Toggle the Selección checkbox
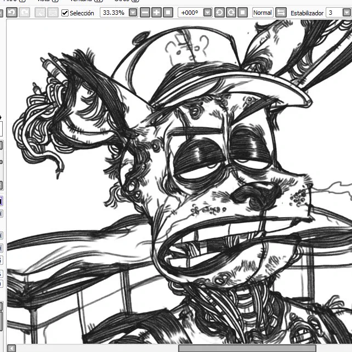 (x=65, y=13)
